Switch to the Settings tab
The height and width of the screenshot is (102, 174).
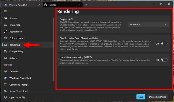click(63, 5)
